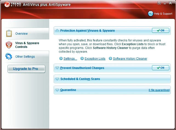
Task: Click the arrow icon beside Settings link
Action: [61, 59]
